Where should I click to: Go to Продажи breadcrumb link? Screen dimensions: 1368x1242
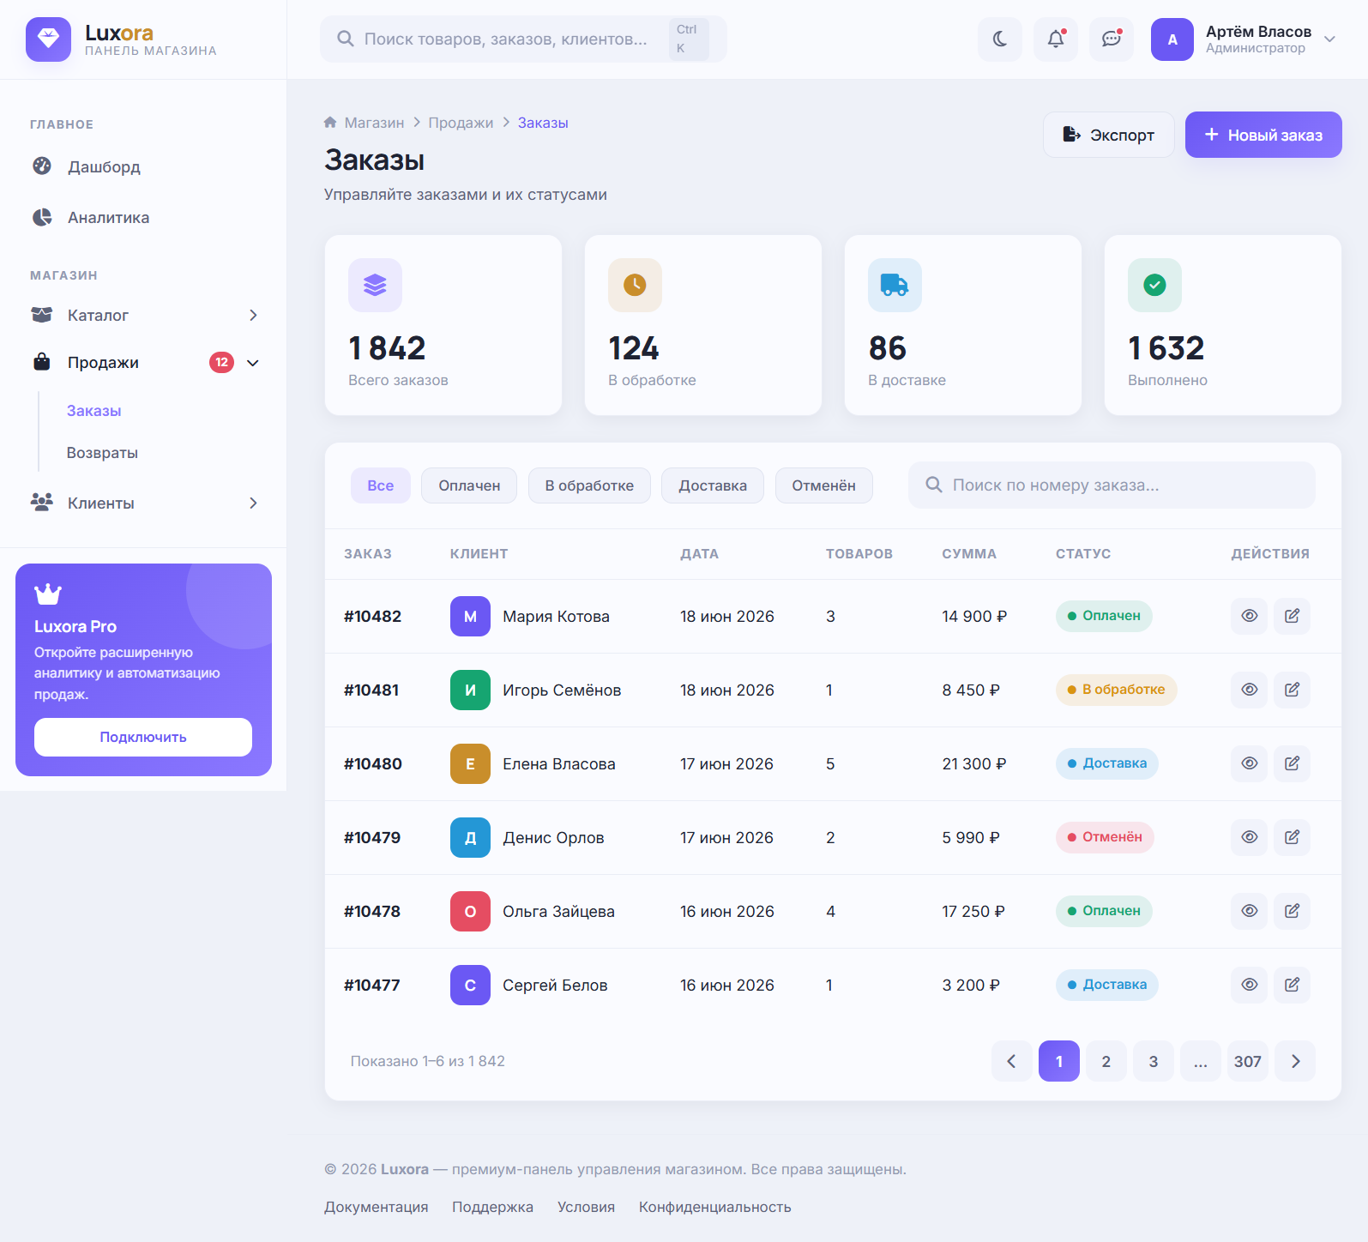tap(461, 123)
